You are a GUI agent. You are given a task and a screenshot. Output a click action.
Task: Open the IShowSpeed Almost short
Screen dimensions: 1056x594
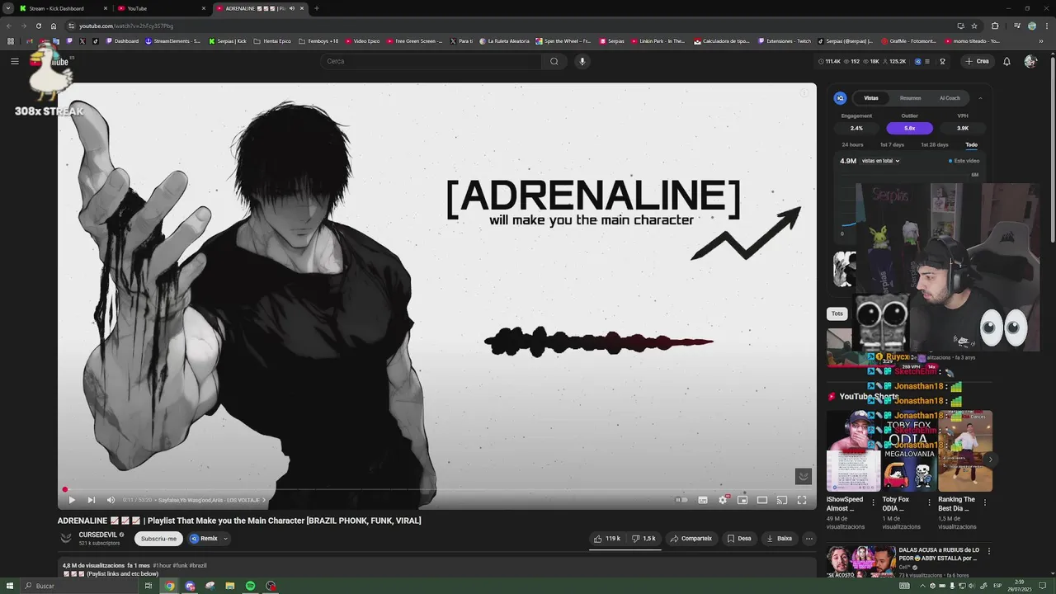853,451
